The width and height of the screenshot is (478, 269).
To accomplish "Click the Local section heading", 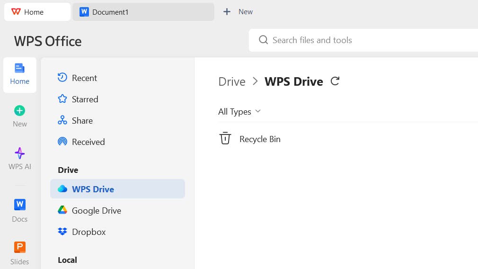I will click(67, 260).
